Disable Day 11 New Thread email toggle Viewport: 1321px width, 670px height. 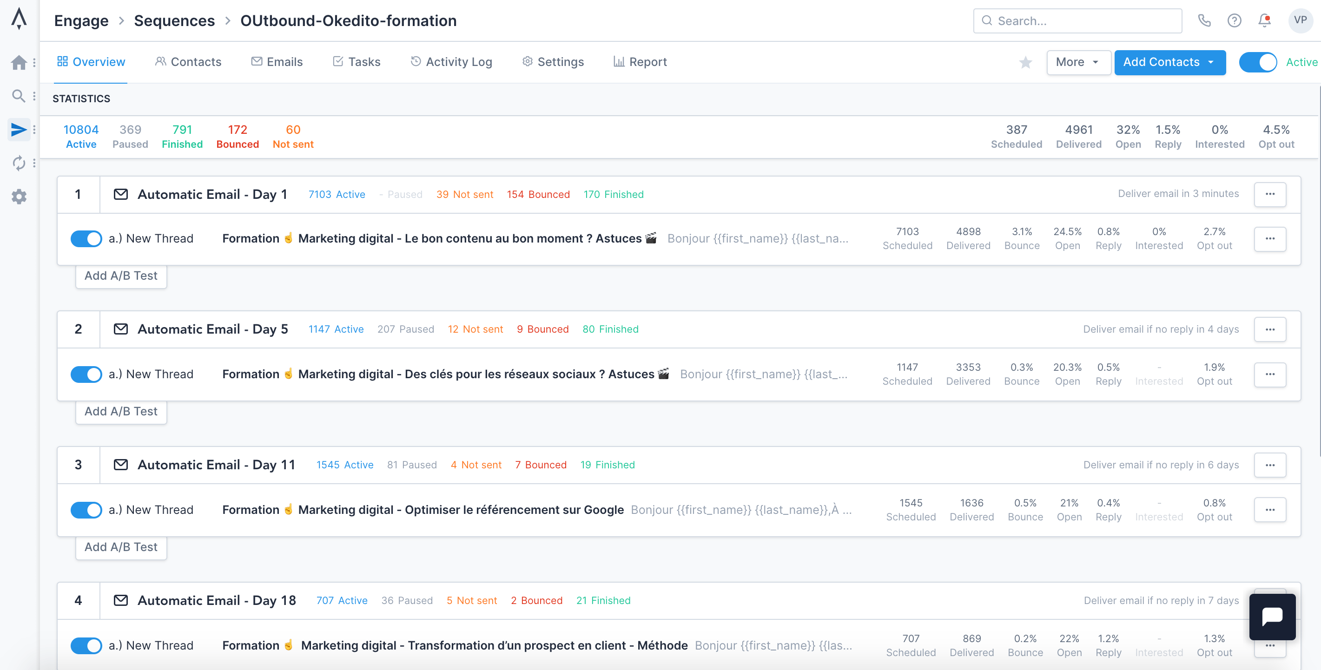click(x=86, y=510)
